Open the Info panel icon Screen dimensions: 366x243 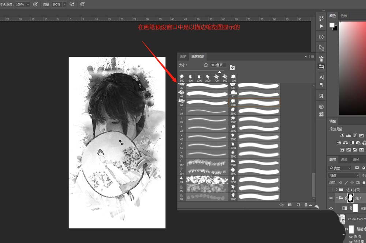[321, 37]
